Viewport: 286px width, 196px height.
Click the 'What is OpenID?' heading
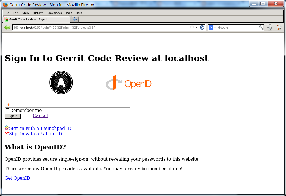pyautogui.click(x=35, y=147)
